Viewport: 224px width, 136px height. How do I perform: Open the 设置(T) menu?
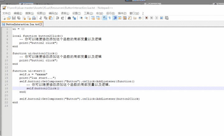(x=77, y=13)
